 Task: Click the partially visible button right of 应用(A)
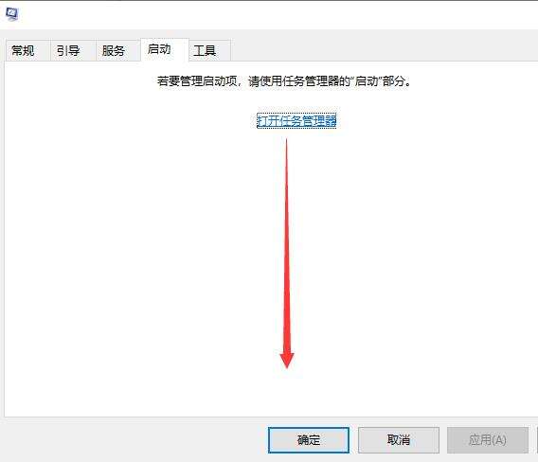pyautogui.click(x=537, y=440)
